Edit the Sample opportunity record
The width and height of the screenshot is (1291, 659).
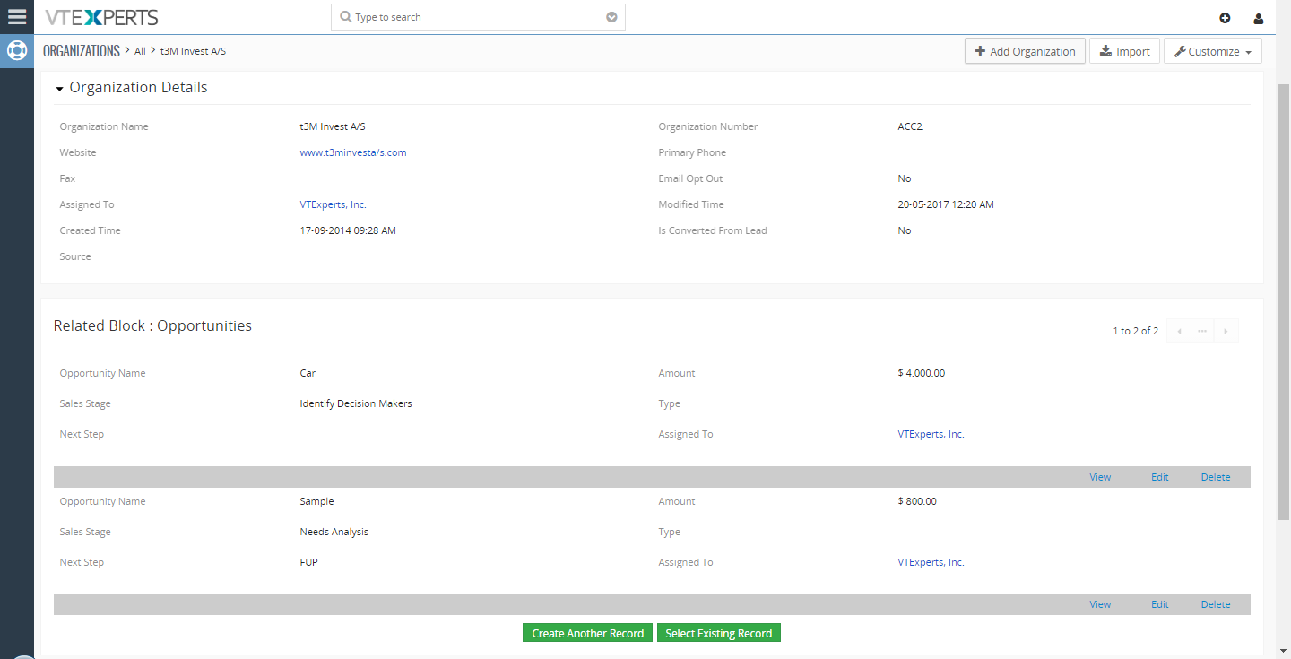[1160, 604]
